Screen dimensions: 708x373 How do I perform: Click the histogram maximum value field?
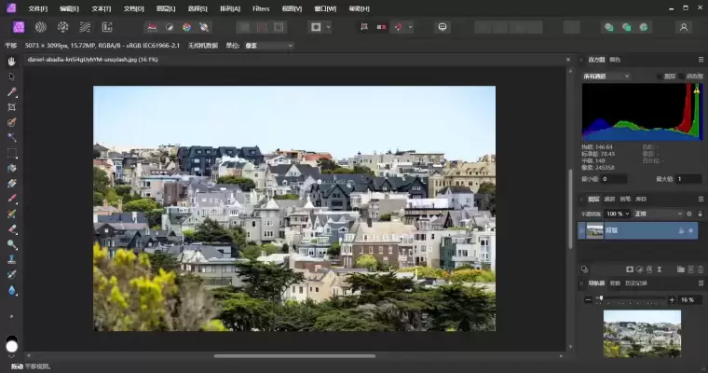[688, 179]
